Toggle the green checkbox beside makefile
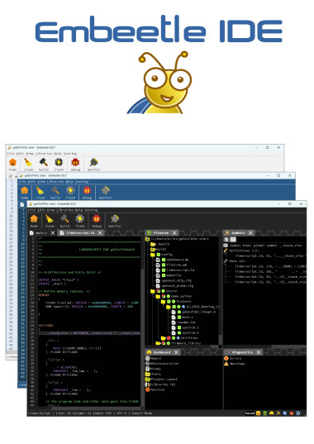314x444 pixels. (164, 275)
